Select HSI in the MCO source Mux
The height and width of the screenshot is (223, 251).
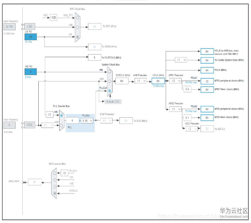coord(55,180)
